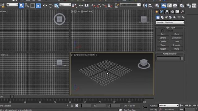The height and width of the screenshot is (111, 198).
Task: Switch to the Utilities hammer tab
Action: (182, 12)
